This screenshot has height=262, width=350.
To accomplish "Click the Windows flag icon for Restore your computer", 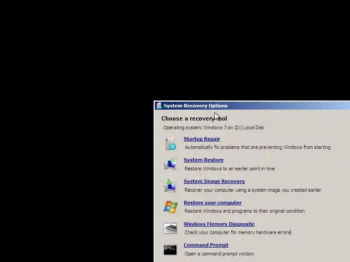I will (x=171, y=207).
